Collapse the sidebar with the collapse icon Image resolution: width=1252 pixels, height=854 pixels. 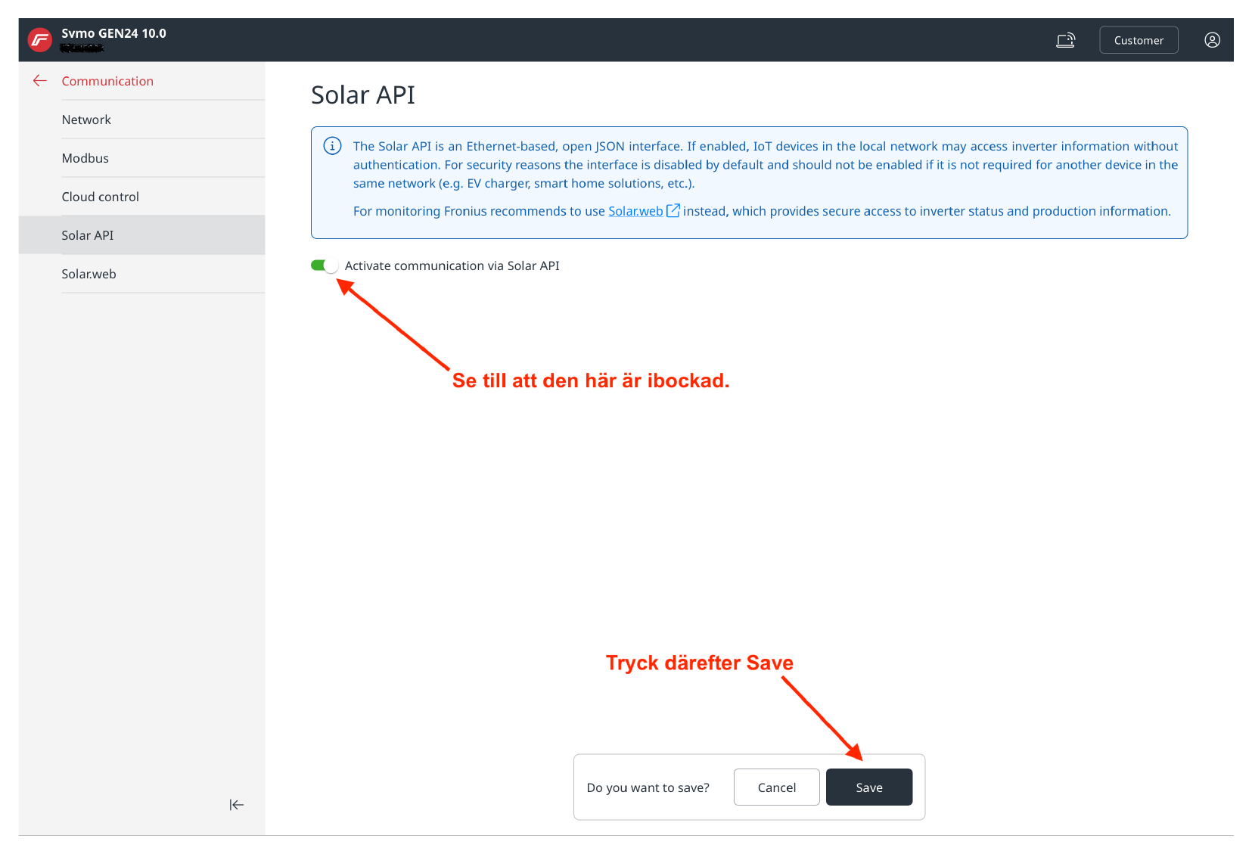(237, 805)
